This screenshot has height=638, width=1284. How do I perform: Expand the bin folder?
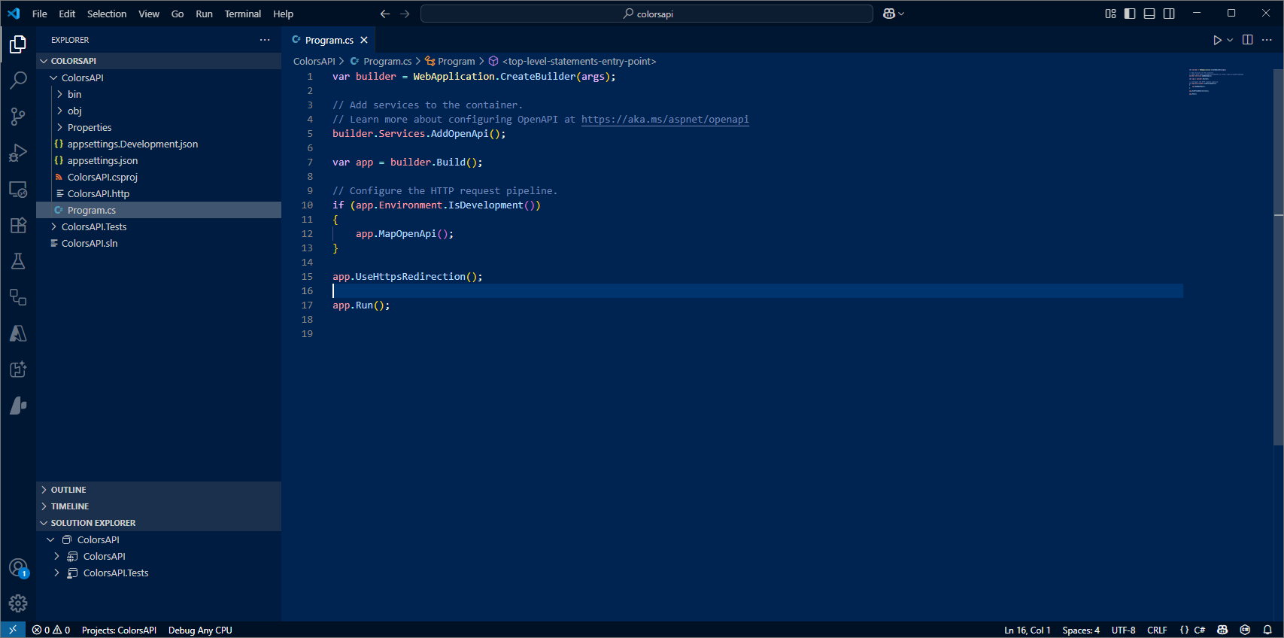74,94
